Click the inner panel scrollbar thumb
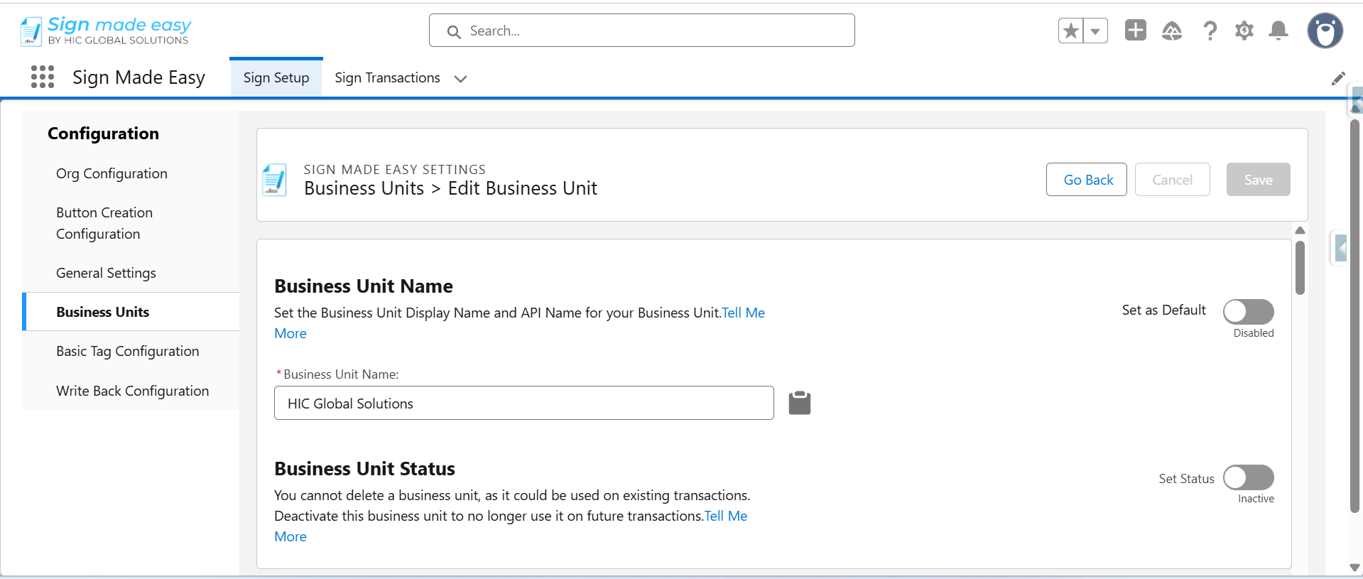This screenshot has height=579, width=1363. [x=1300, y=268]
